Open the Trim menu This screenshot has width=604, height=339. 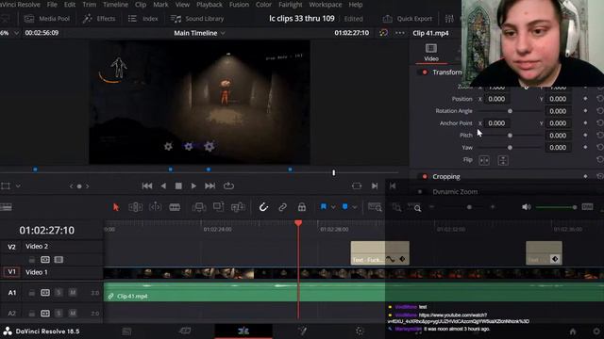pos(90,5)
